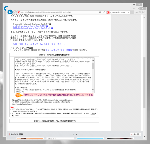This screenshot has width=150, height=144.
Task: Click the greyed Forward arrow button
Action: pyautogui.click(x=15, y=12)
